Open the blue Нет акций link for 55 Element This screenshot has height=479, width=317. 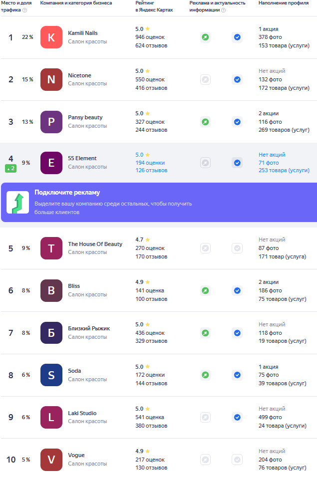272,155
